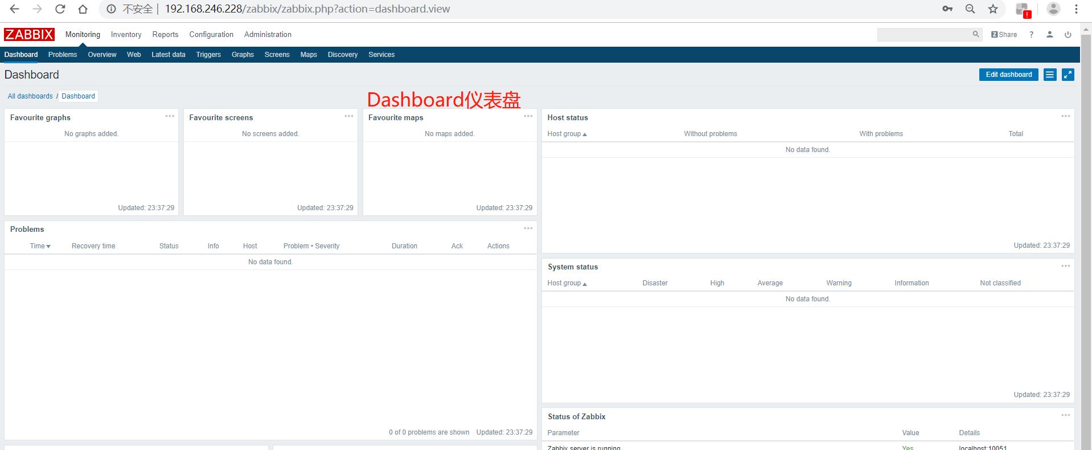
Task: Click the 'No maps added.' text
Action: 450,134
